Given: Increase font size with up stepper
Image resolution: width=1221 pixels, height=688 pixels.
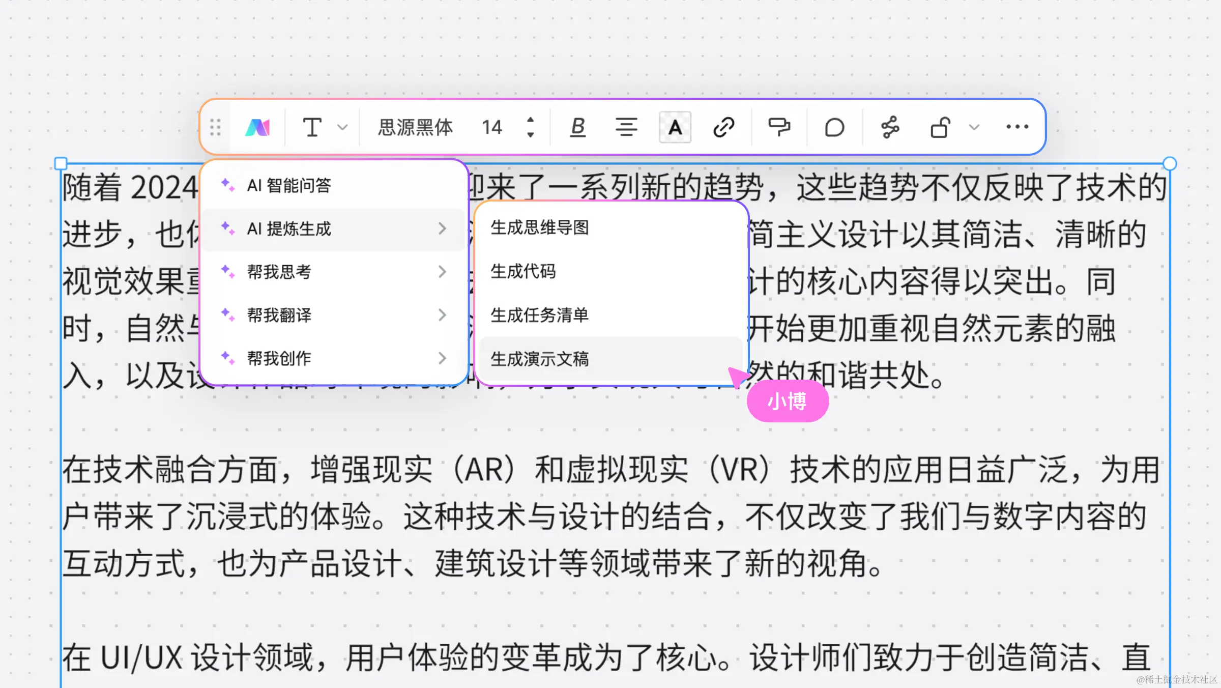Looking at the screenshot, I should 531,120.
